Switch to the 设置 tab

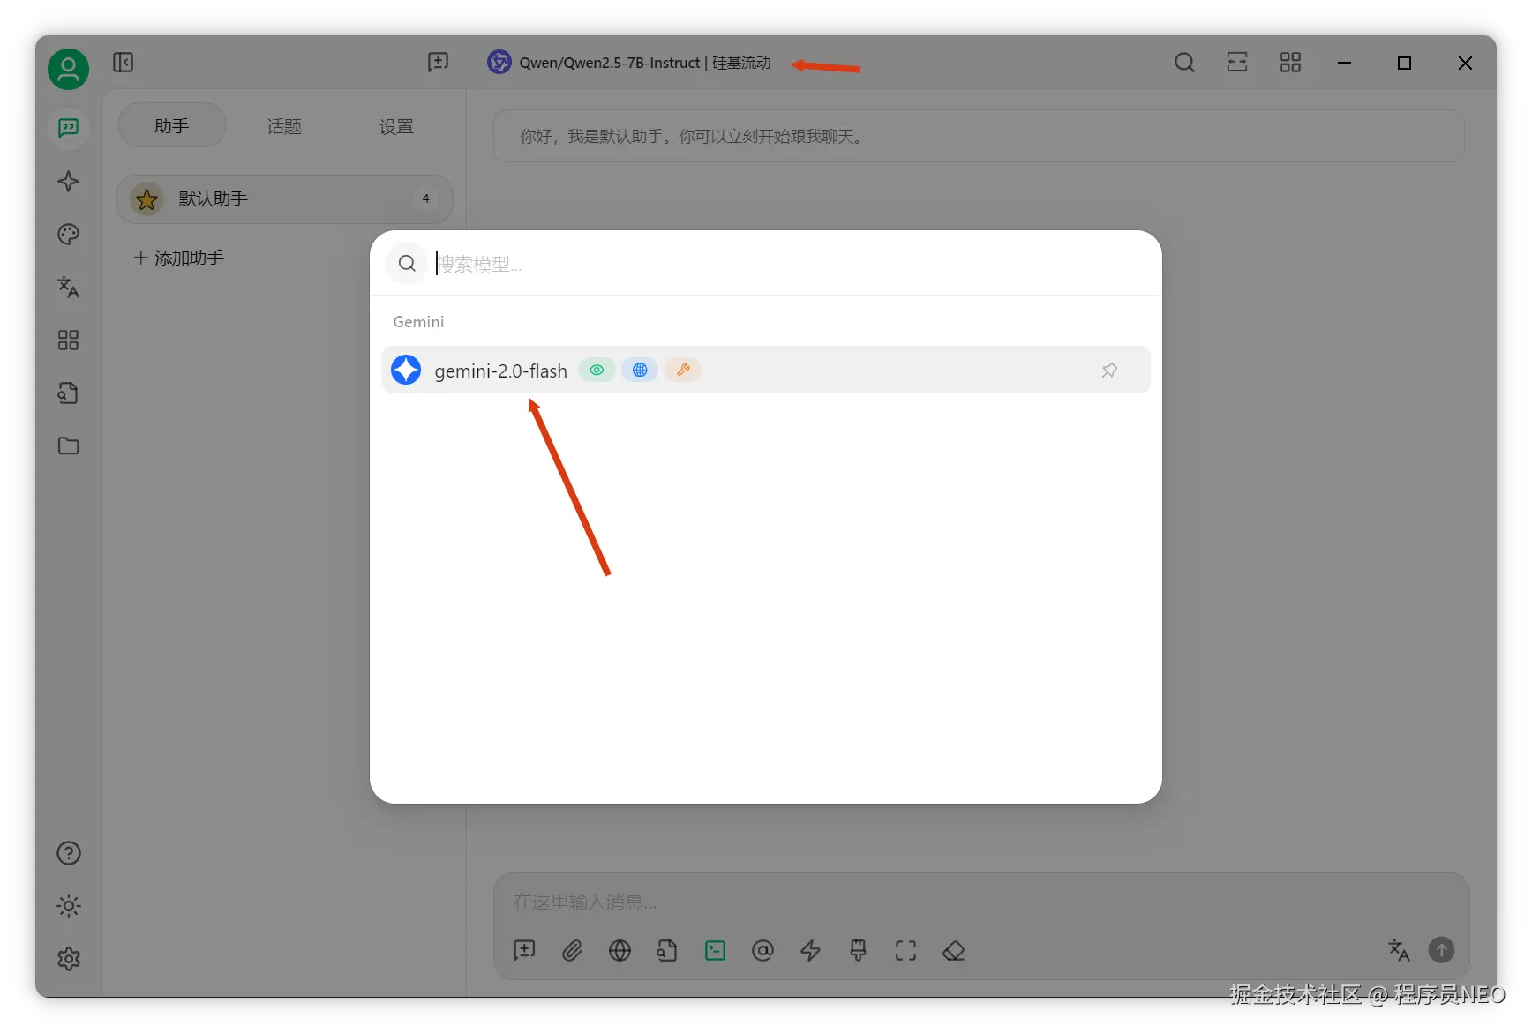click(x=396, y=126)
